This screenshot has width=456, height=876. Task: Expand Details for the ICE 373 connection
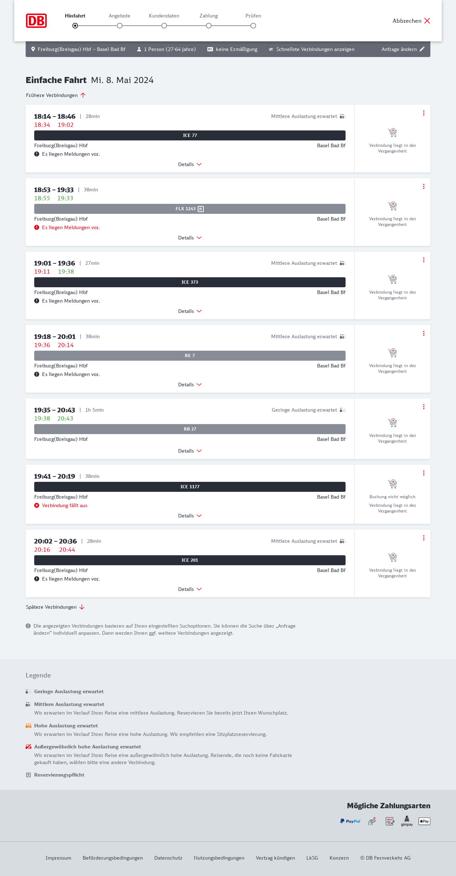pos(190,311)
